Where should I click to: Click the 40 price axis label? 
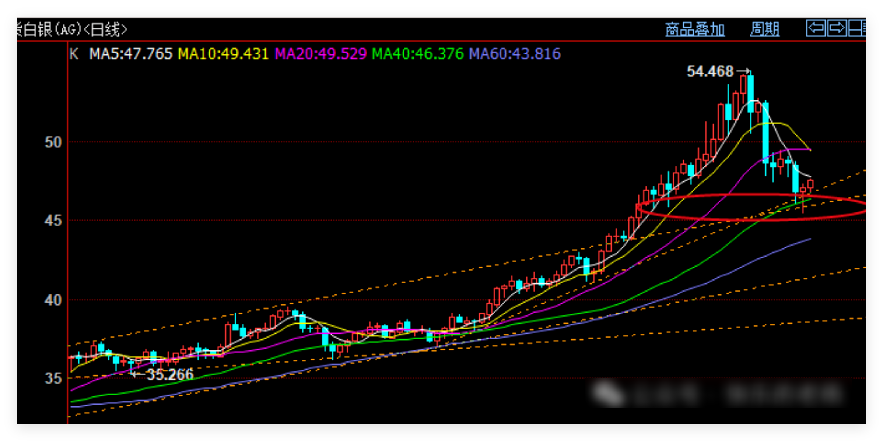tap(53, 300)
